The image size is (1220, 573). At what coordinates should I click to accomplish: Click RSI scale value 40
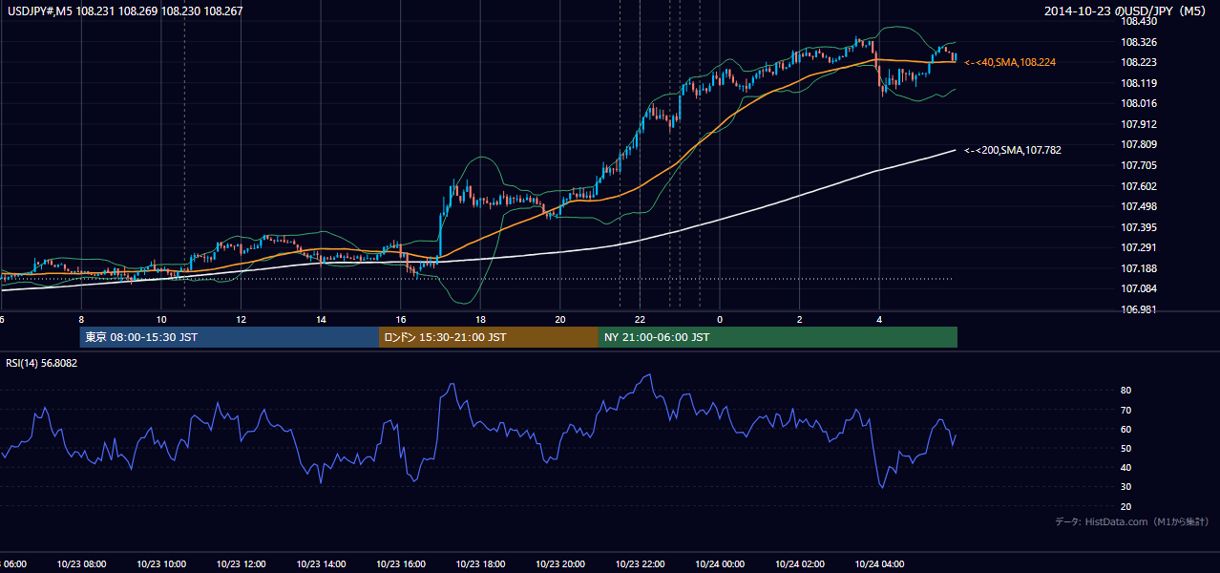(1126, 467)
